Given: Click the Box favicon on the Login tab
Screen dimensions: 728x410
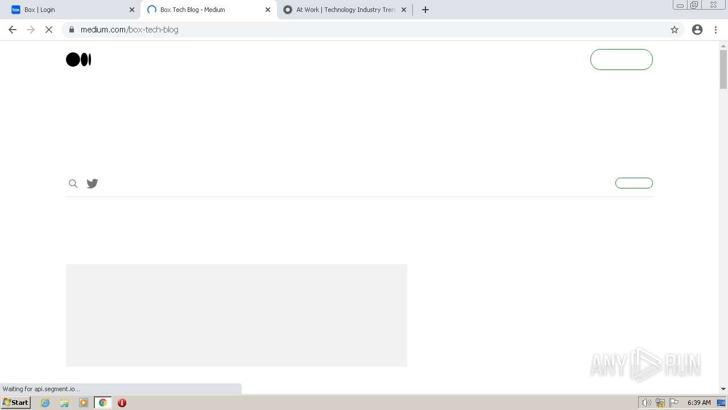Looking at the screenshot, I should [16, 10].
